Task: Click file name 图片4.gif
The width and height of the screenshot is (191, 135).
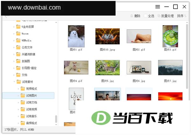Action: [x=76, y=81]
